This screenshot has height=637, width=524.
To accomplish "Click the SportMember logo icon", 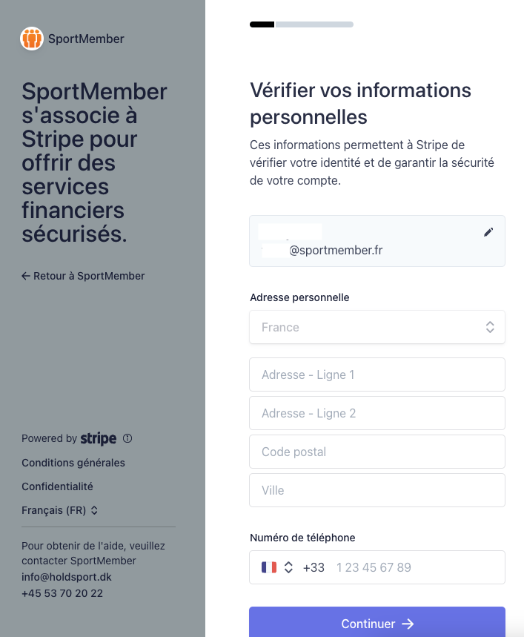I will coord(32,39).
